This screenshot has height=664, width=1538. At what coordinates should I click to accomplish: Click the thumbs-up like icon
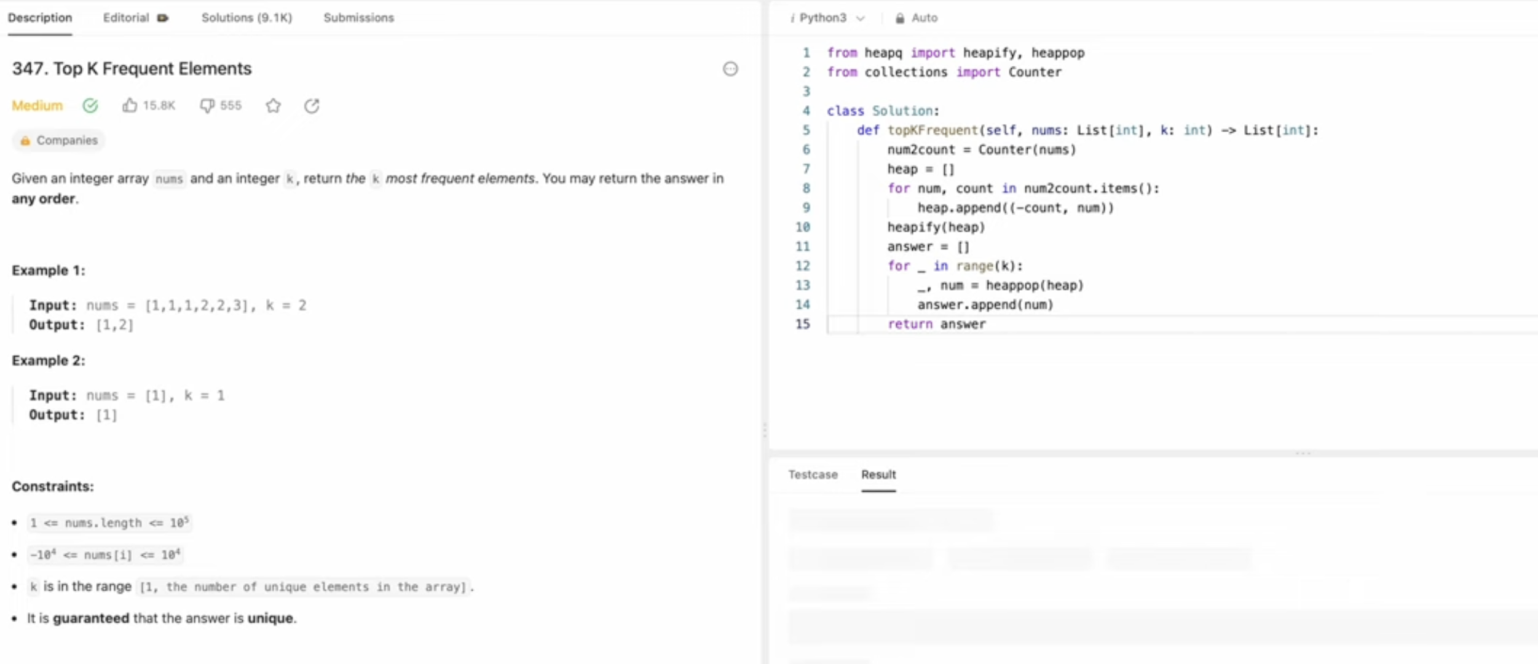point(129,106)
